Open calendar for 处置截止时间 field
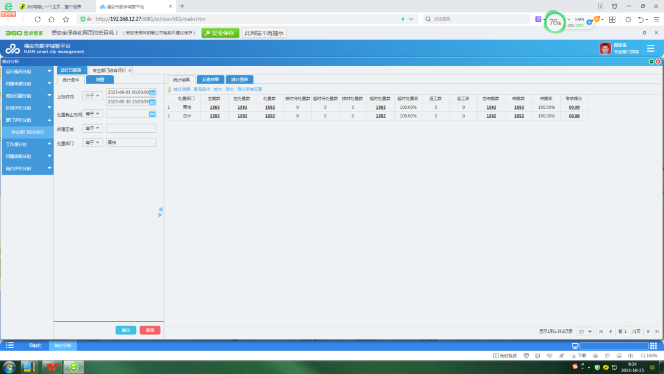The image size is (664, 374). click(152, 114)
